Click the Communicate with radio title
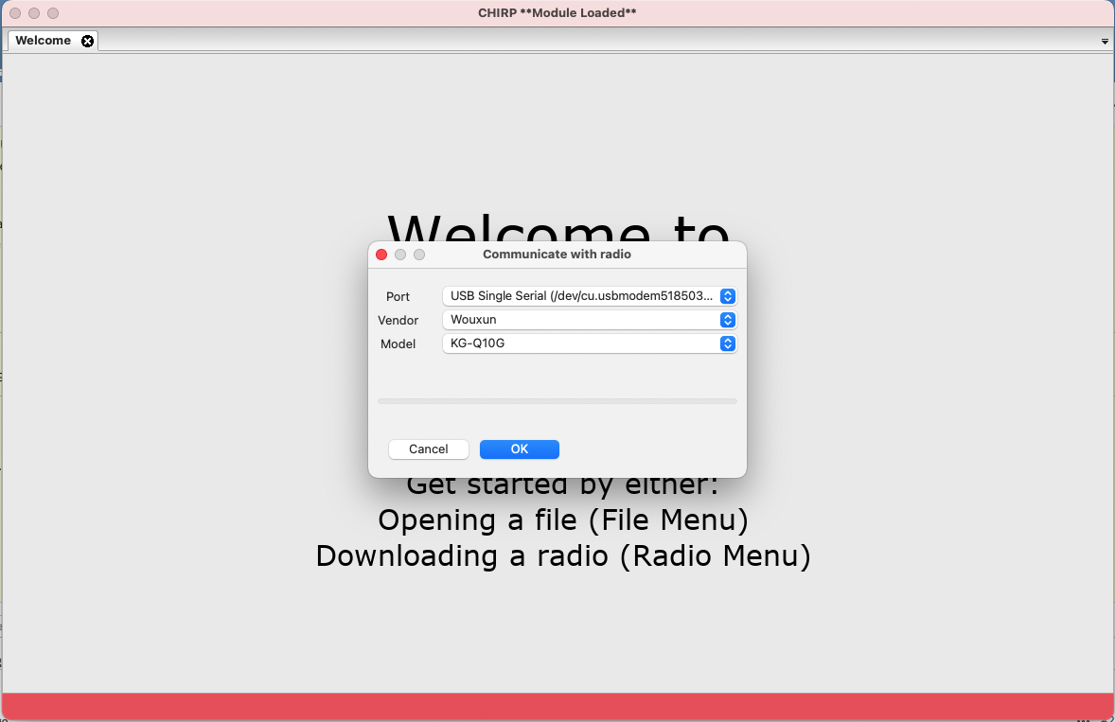The image size is (1115, 722). [557, 255]
